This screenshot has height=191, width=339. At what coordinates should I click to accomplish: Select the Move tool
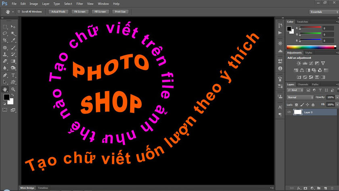13,27
